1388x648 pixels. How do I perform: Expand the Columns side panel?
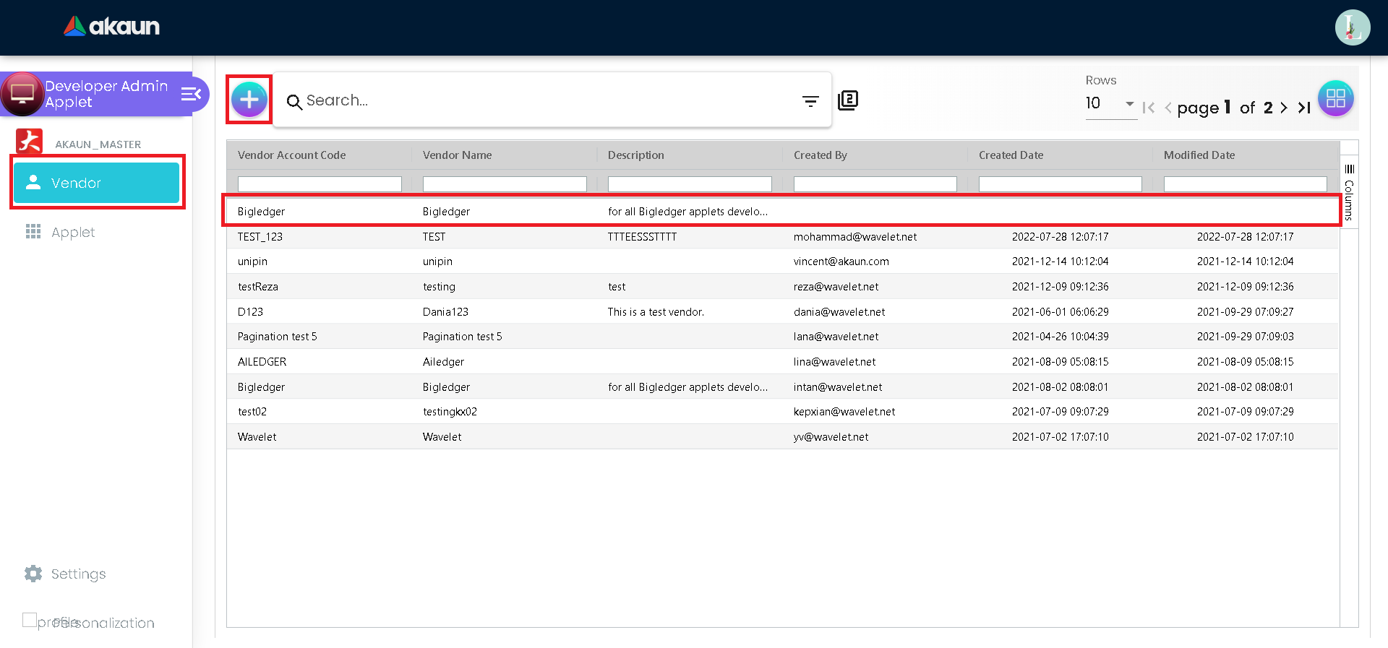pyautogui.click(x=1349, y=191)
